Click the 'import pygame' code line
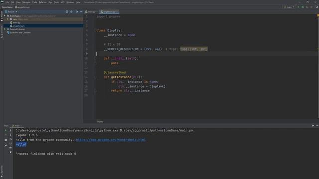The height and width of the screenshot is (179, 319). [x=108, y=16]
